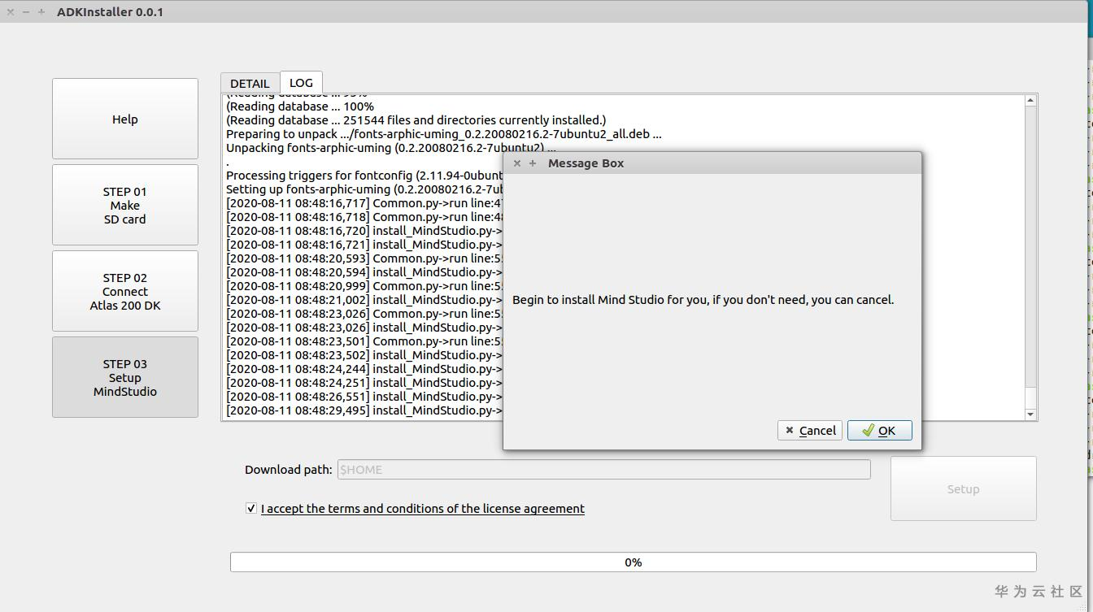Open the license agreement terms link
The height and width of the screenshot is (612, 1093).
click(423, 509)
